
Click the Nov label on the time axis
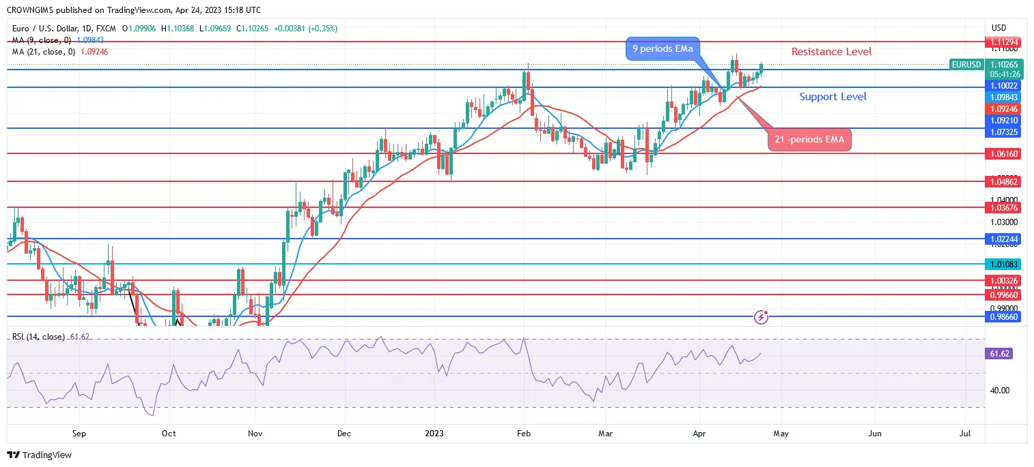255,433
